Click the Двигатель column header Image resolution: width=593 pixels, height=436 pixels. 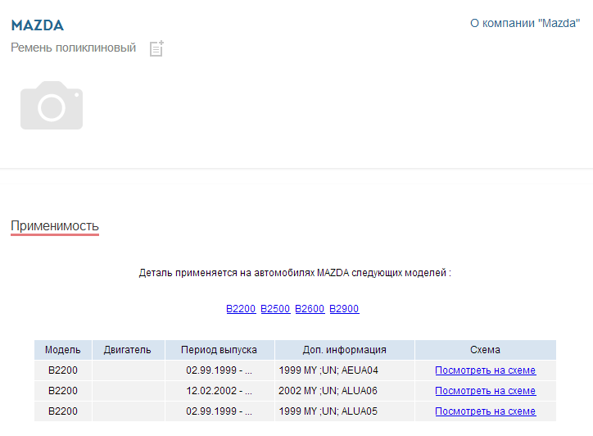tap(128, 350)
